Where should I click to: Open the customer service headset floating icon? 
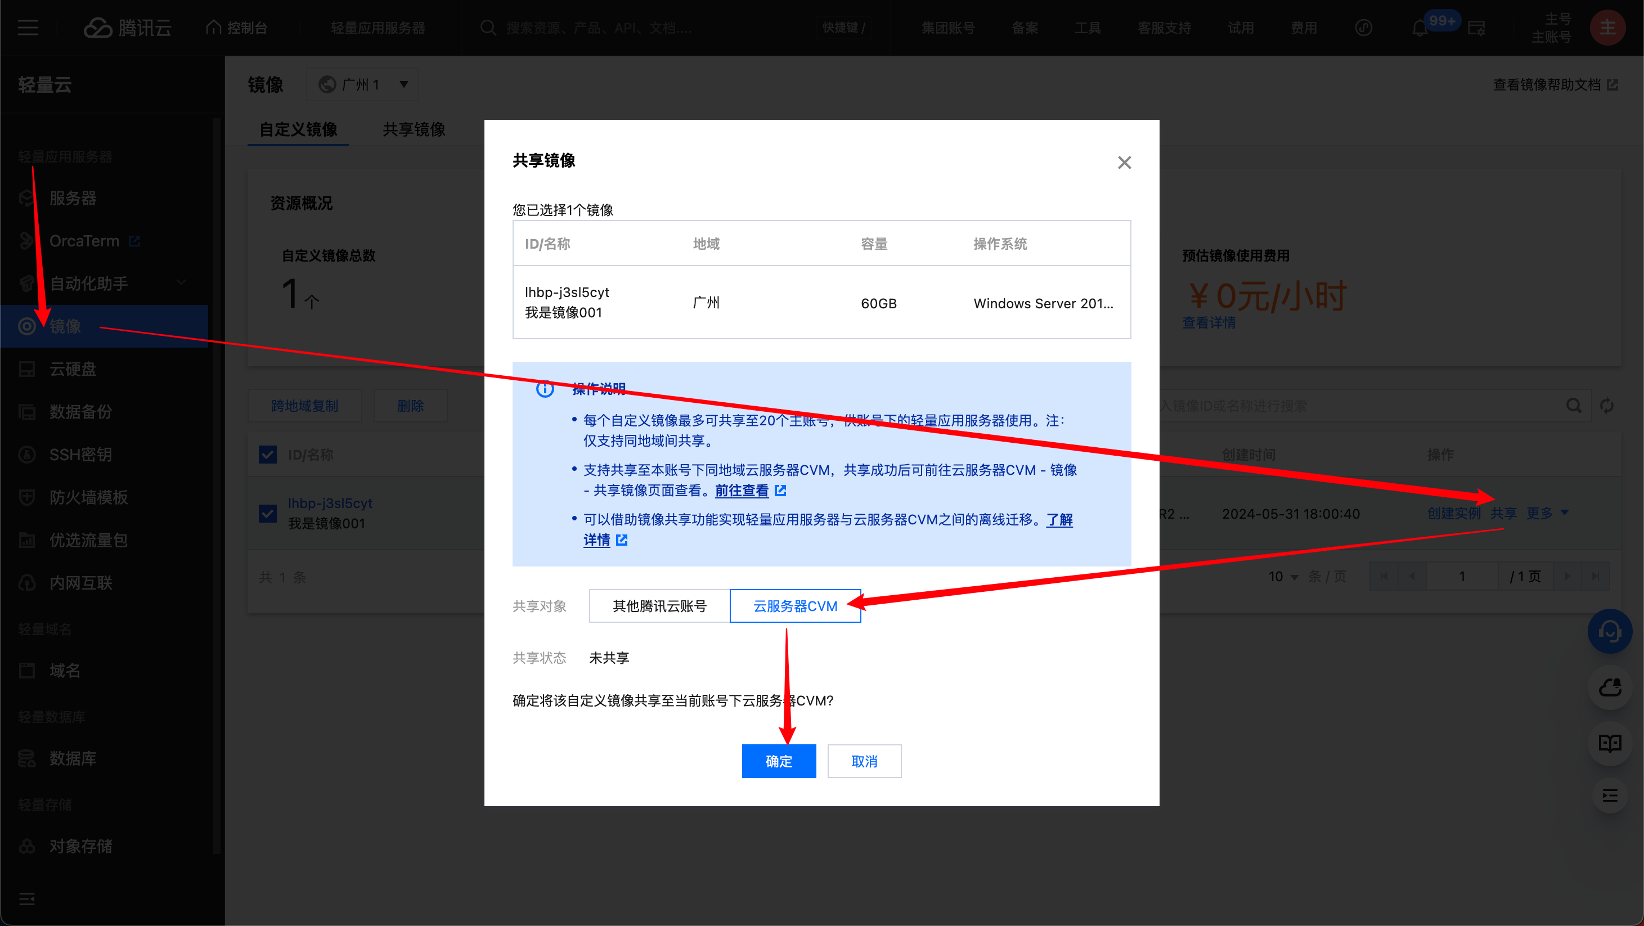(1610, 631)
